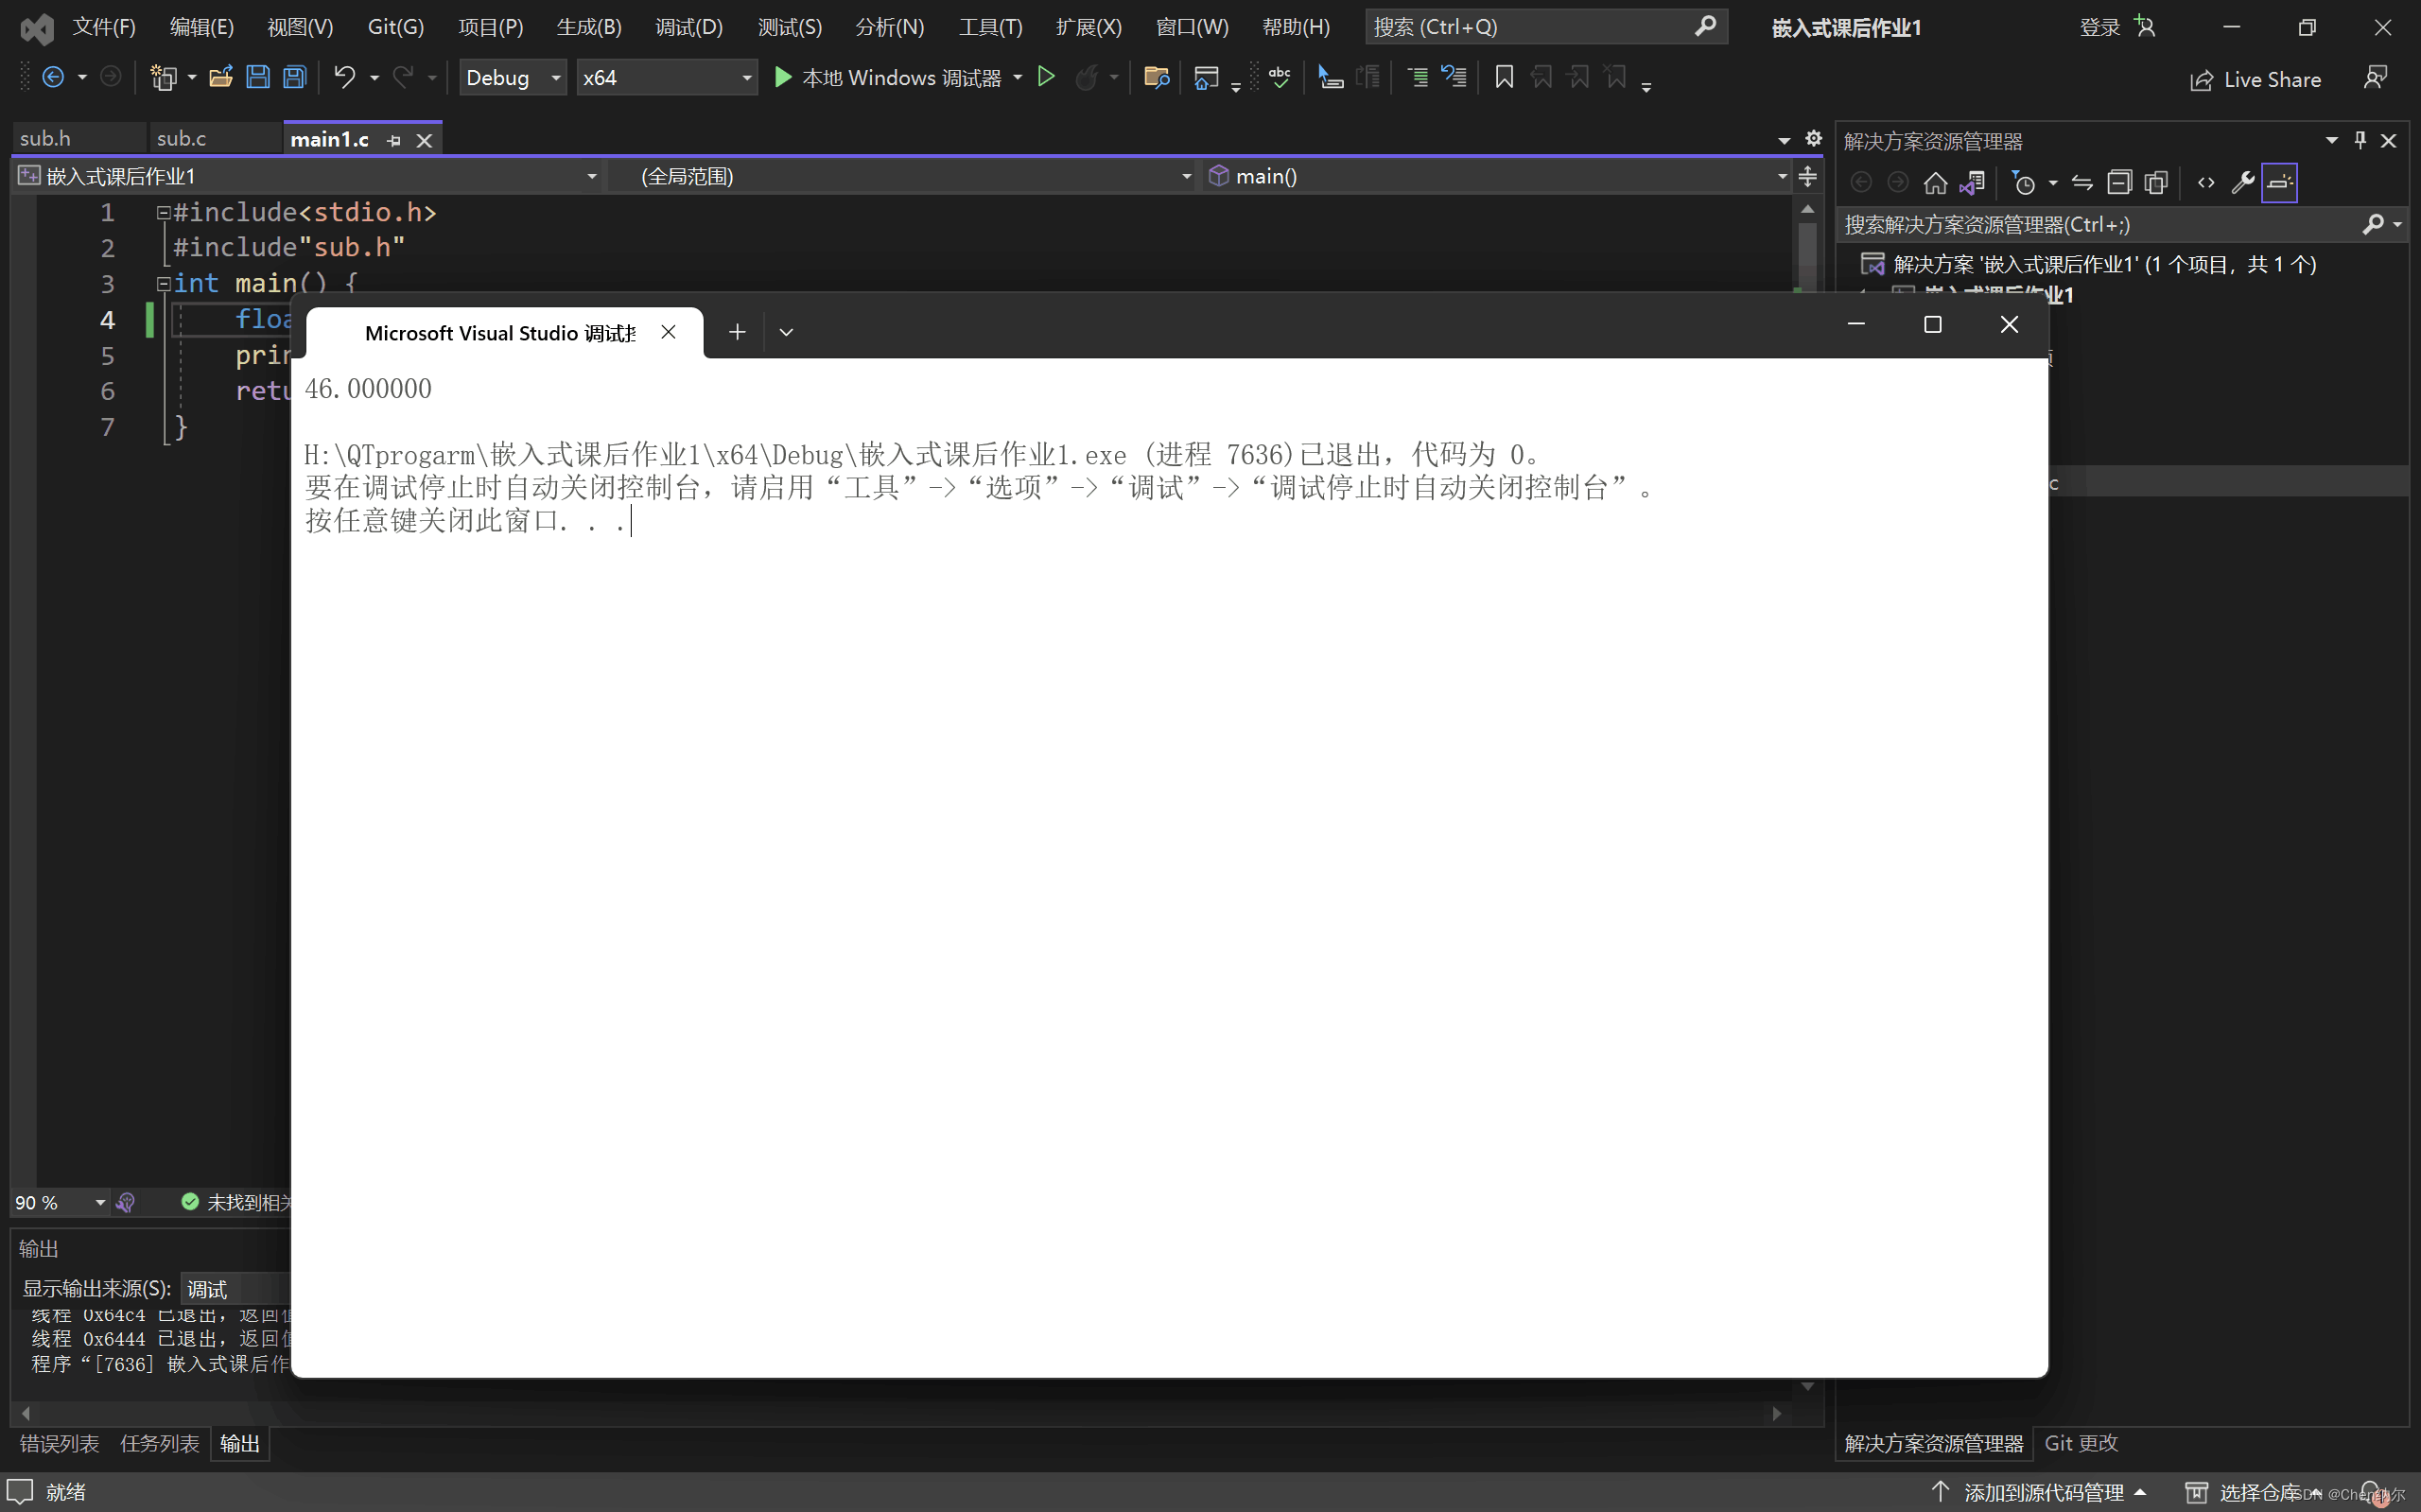Click the 本地 Windows 调试器 start button

point(887,77)
